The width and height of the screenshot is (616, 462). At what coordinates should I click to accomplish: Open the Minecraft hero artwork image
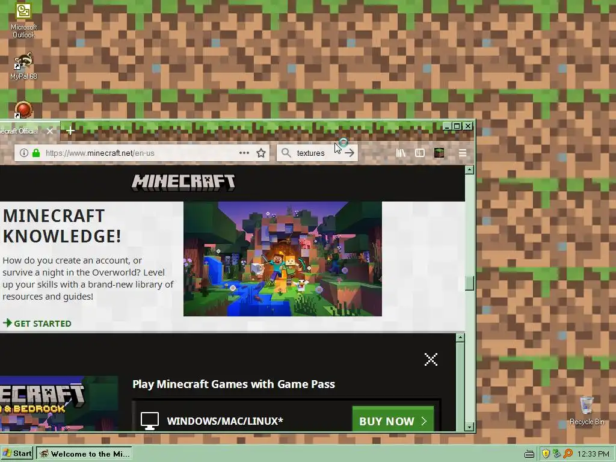[x=283, y=259]
